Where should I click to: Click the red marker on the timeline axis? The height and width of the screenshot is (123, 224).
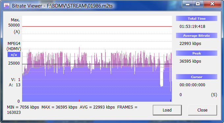coord(79,101)
